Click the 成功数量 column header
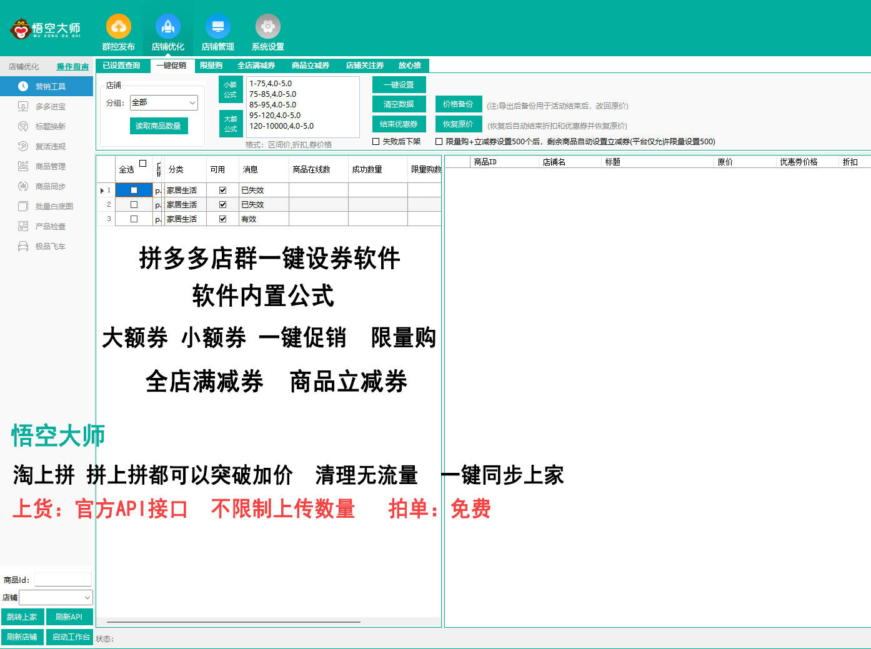The width and height of the screenshot is (871, 649). (x=377, y=169)
